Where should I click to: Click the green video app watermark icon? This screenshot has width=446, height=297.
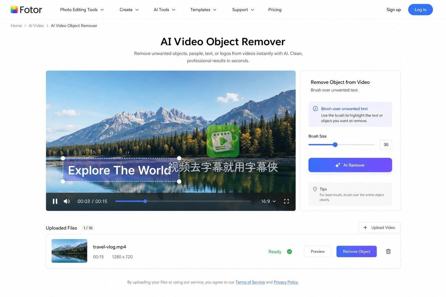coord(223,141)
